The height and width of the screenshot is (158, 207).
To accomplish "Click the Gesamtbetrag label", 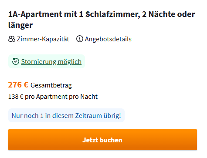I will [x=51, y=85].
